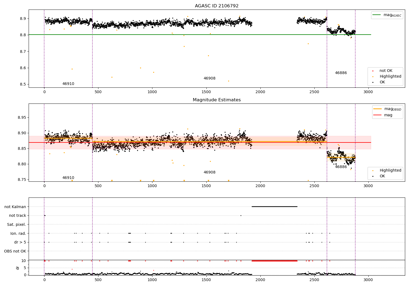Click the 8.85 y-axis tick label
Screen dimensions: 409x286
click(22, 149)
